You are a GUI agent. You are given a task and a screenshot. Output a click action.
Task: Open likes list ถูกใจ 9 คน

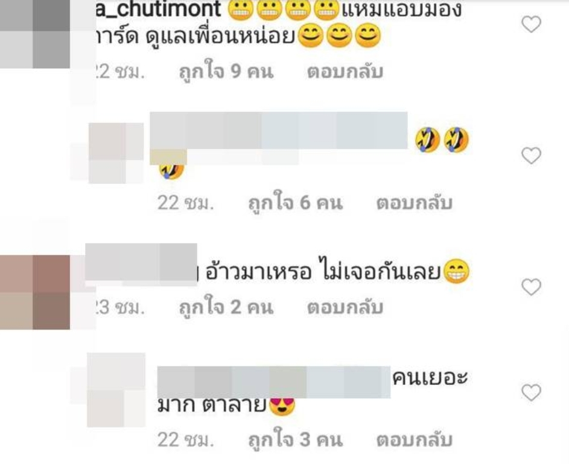tap(226, 71)
